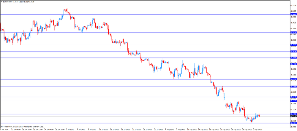The height and width of the screenshot is (131, 297).
Task: Select the horizontal line labeled 1.3575
Action: tap(145, 33)
